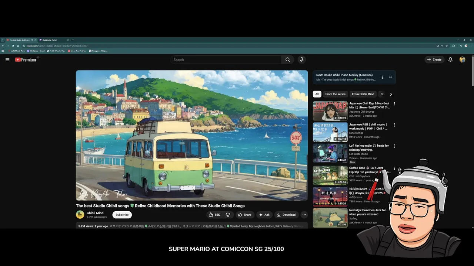Select 'From the series' filter chip
The height and width of the screenshot is (266, 474).
336,94
